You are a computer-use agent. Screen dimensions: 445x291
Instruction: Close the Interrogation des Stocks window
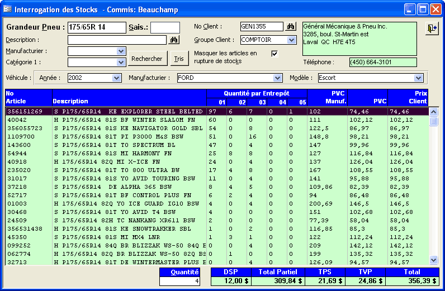pyautogui.click(x=435, y=9)
